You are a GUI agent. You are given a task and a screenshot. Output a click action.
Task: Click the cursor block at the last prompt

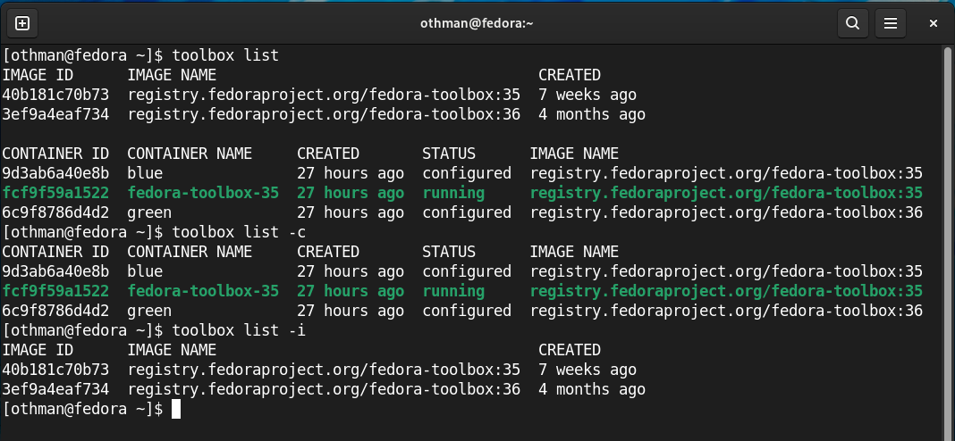[176, 409]
